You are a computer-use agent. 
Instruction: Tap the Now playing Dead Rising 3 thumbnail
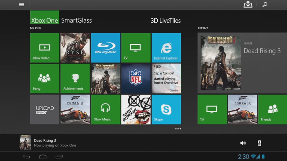[25, 143]
